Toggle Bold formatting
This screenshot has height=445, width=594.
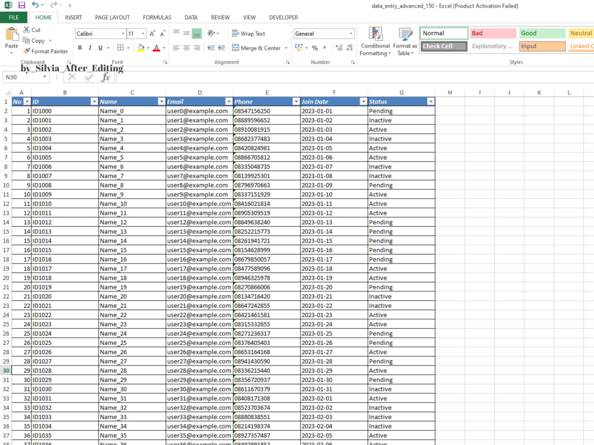[x=80, y=47]
